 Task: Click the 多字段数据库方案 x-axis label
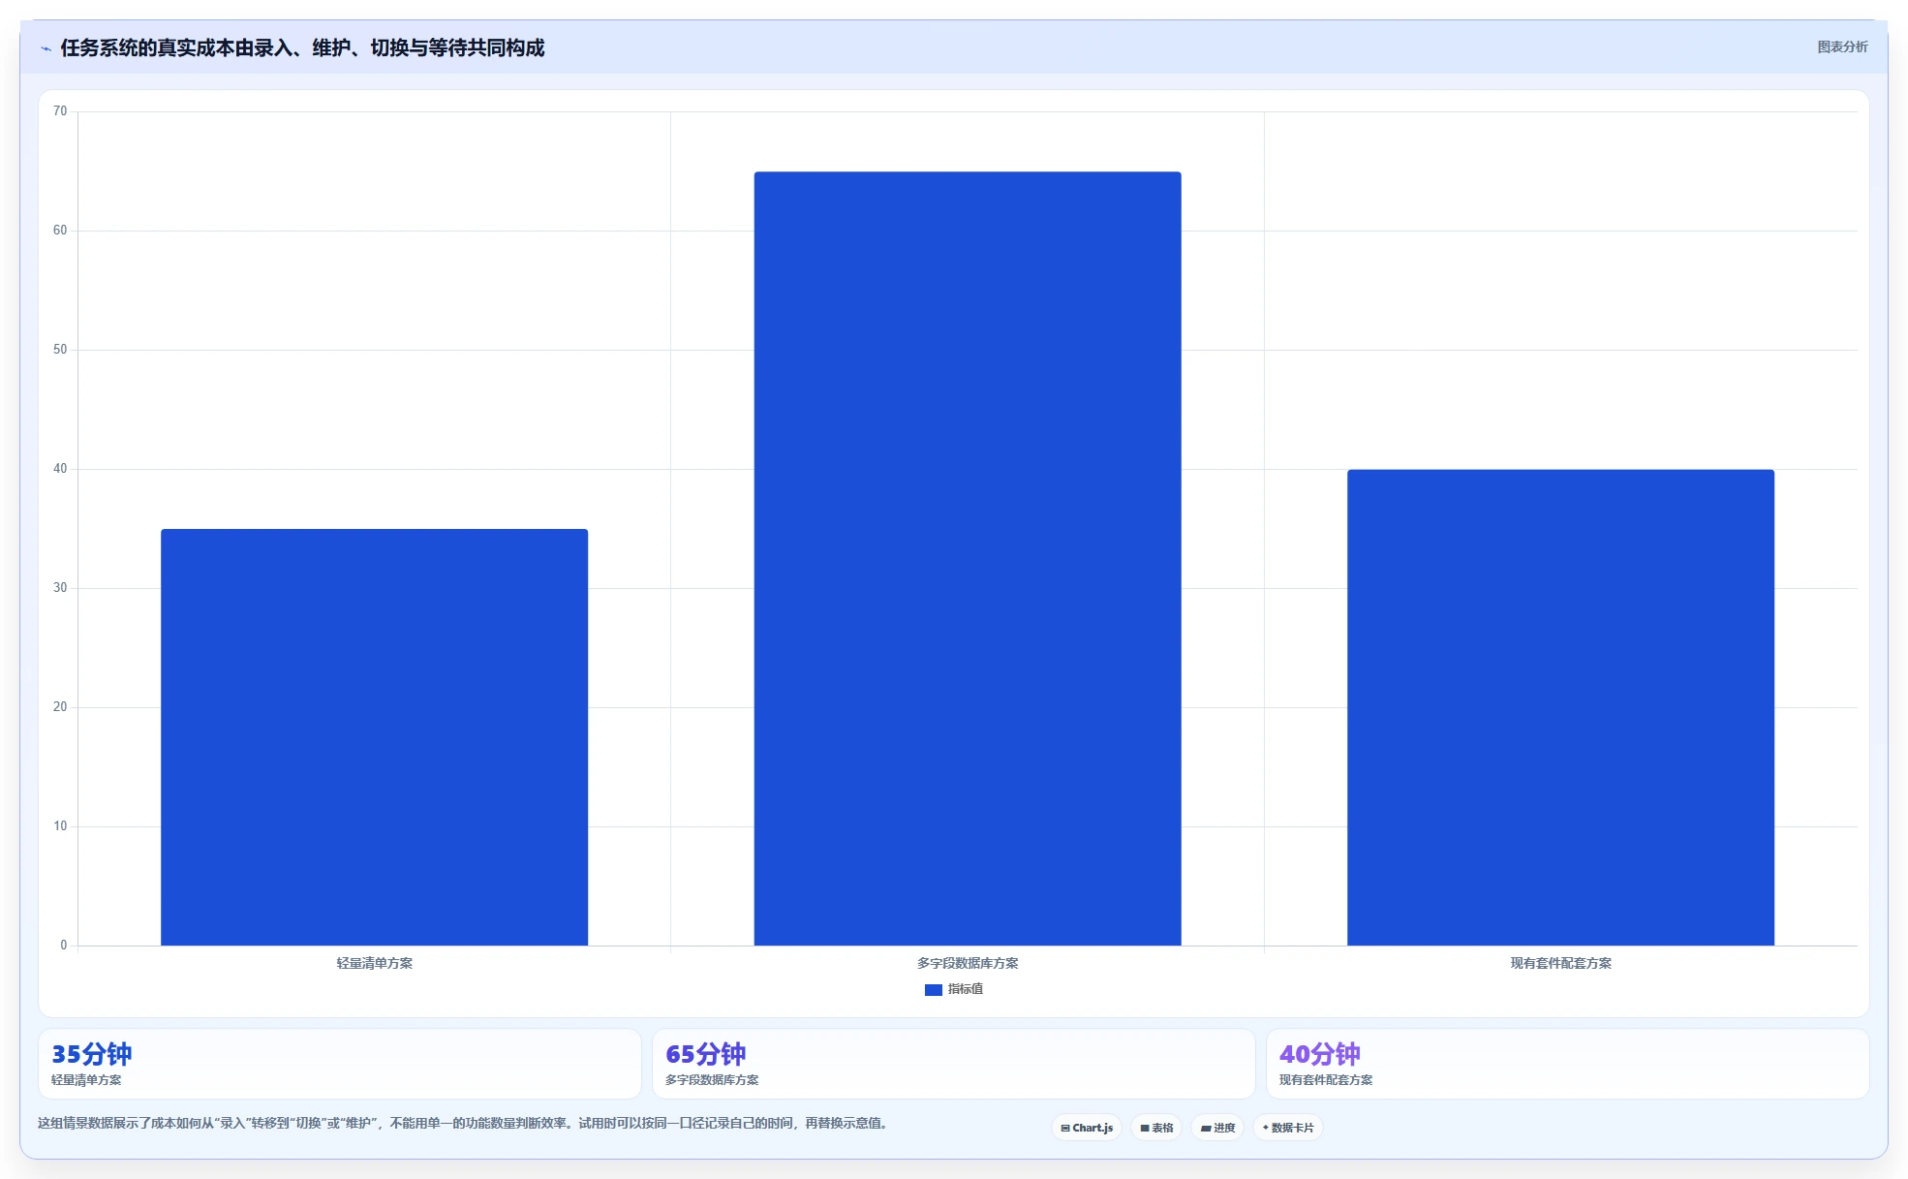[968, 963]
